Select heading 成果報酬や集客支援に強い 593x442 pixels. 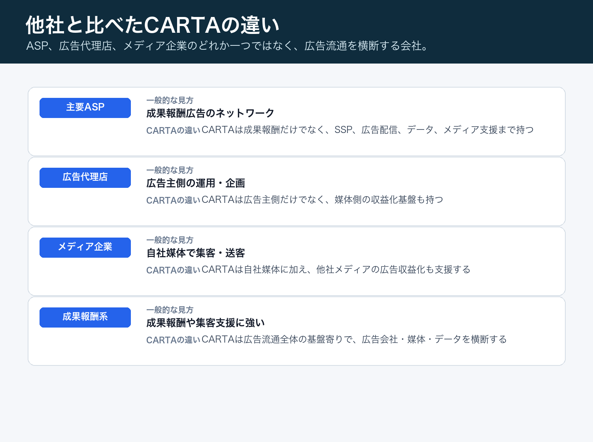pos(206,323)
